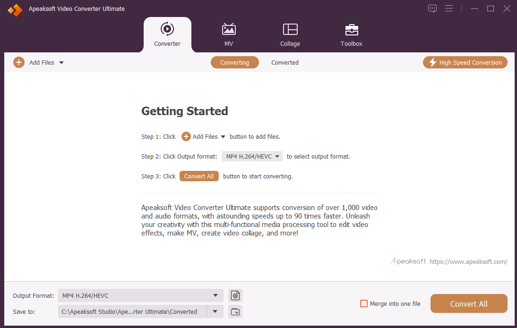This screenshot has height=328, width=517.
Task: Expand Add Files arrow in Step 1
Action: tap(223, 137)
